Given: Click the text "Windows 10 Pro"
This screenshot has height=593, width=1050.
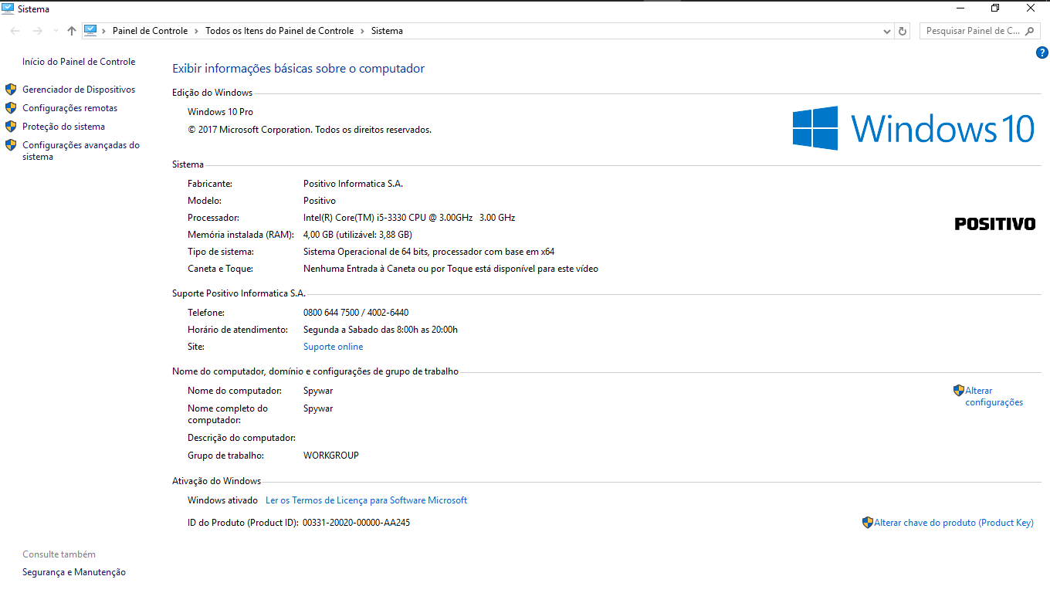Looking at the screenshot, I should [x=220, y=112].
